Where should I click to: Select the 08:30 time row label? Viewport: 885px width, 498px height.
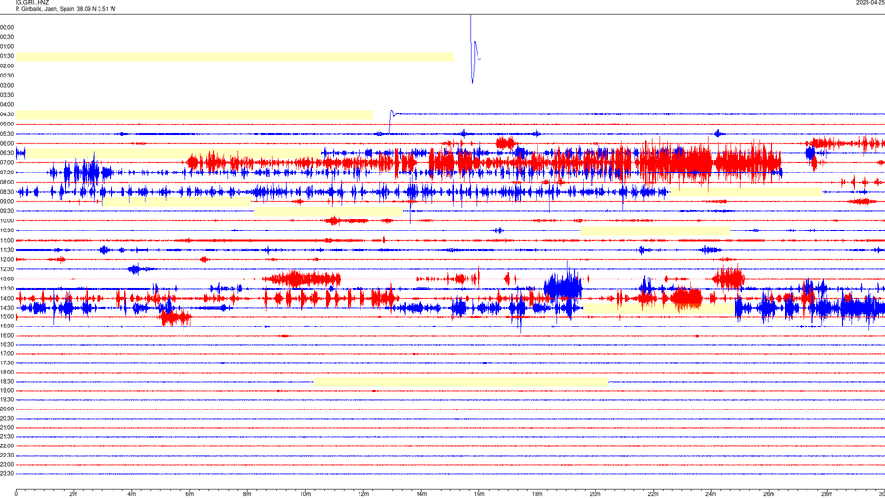(7, 192)
